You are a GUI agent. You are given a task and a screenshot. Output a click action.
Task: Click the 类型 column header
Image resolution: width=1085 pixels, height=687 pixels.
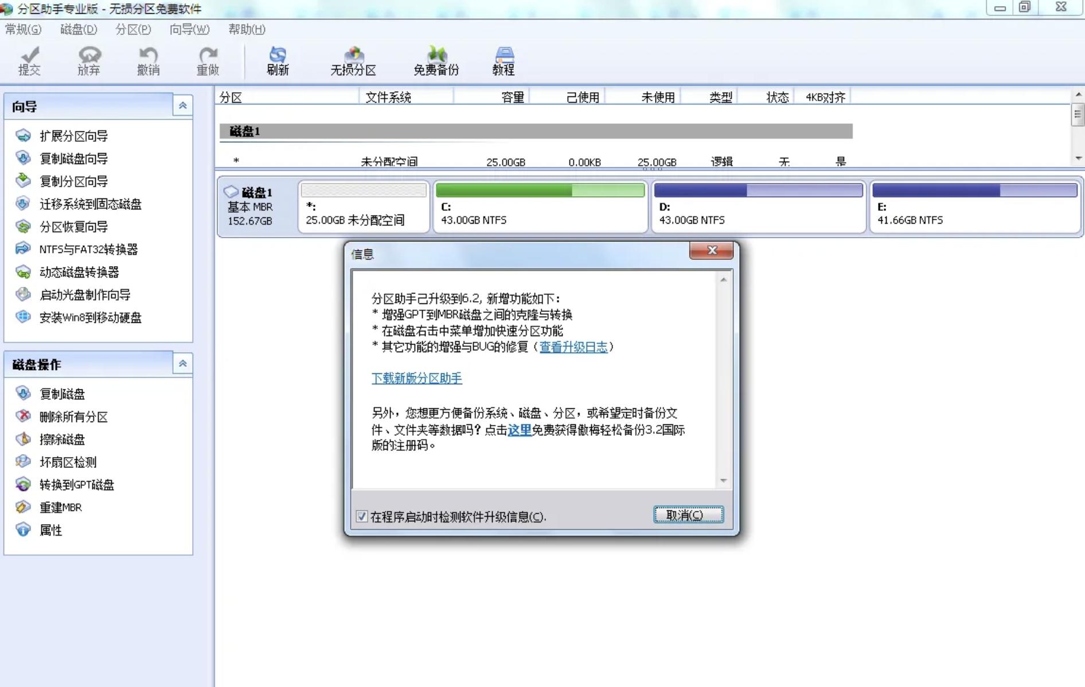709,97
